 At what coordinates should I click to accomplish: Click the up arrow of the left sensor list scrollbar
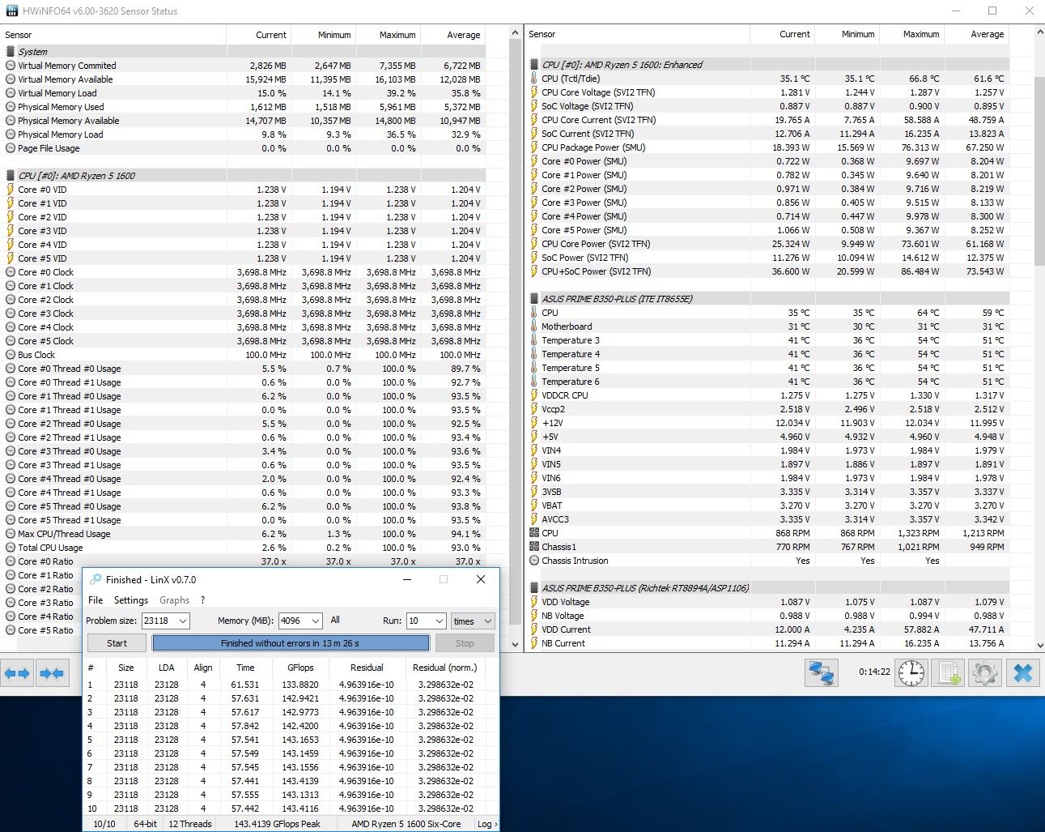click(x=516, y=32)
